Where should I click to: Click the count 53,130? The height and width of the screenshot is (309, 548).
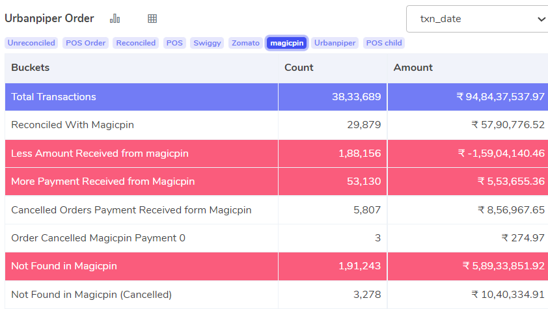tap(364, 181)
